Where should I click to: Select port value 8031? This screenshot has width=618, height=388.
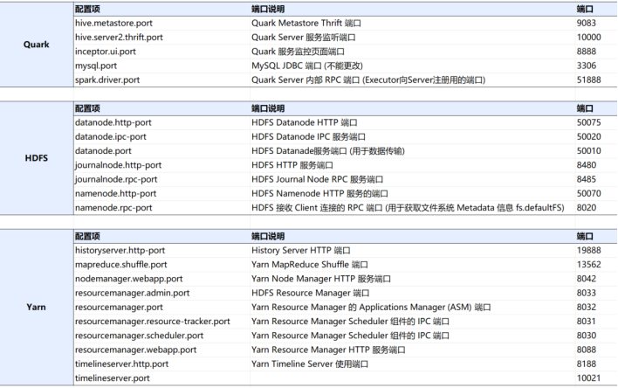click(596, 322)
